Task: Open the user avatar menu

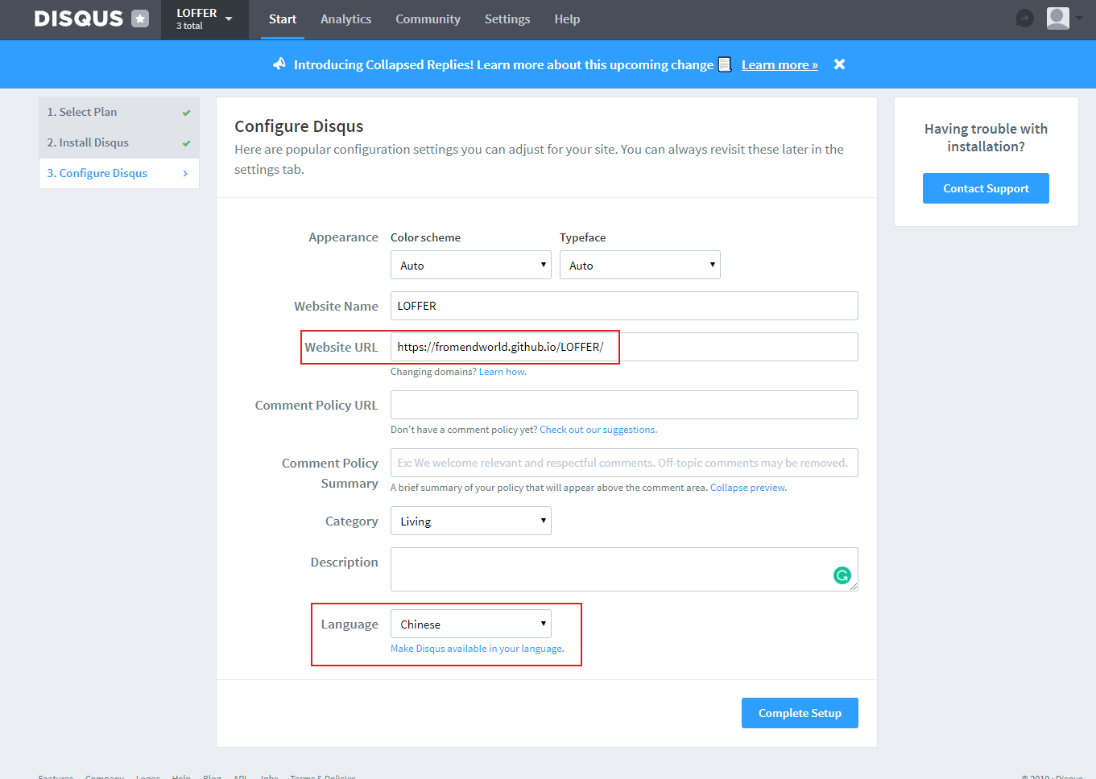Action: point(1058,18)
